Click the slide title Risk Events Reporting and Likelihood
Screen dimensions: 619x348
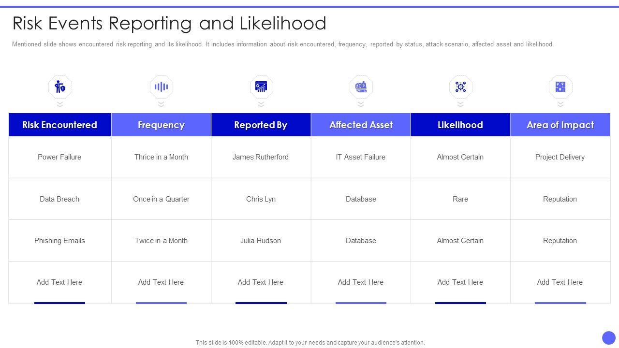coord(169,23)
